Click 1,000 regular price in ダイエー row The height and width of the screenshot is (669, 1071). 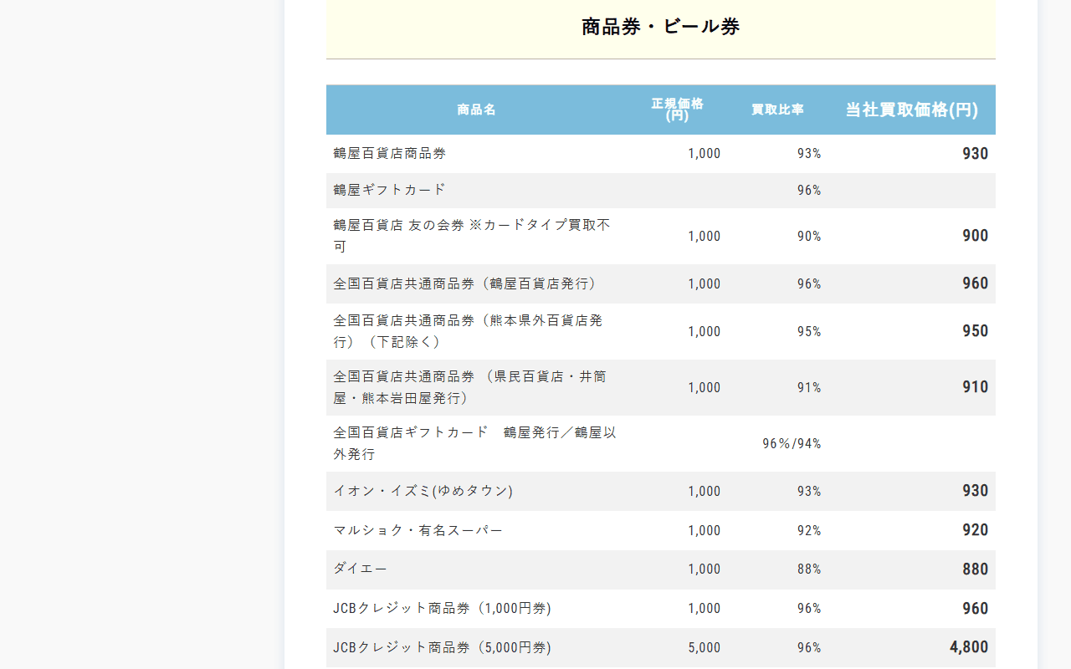coord(705,569)
